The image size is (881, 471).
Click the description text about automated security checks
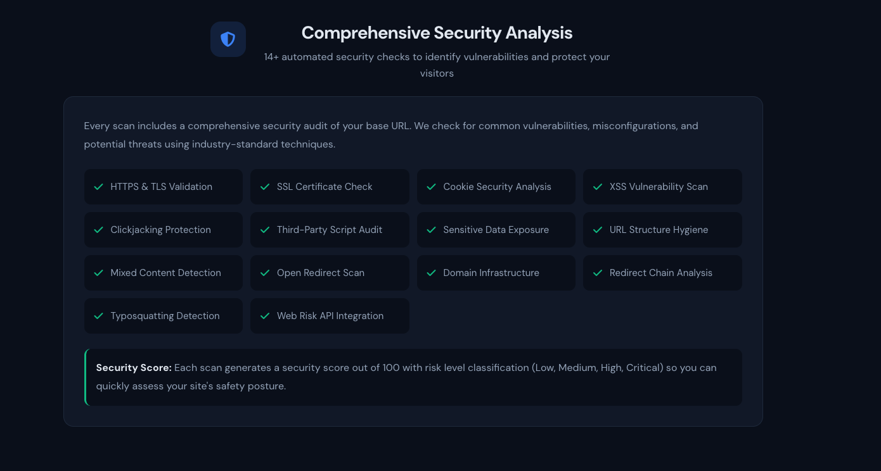click(437, 65)
